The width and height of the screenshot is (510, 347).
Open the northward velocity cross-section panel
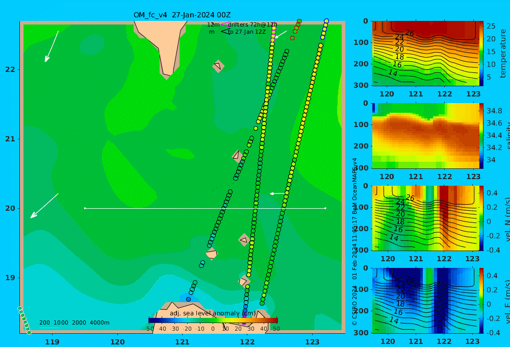click(x=425, y=218)
